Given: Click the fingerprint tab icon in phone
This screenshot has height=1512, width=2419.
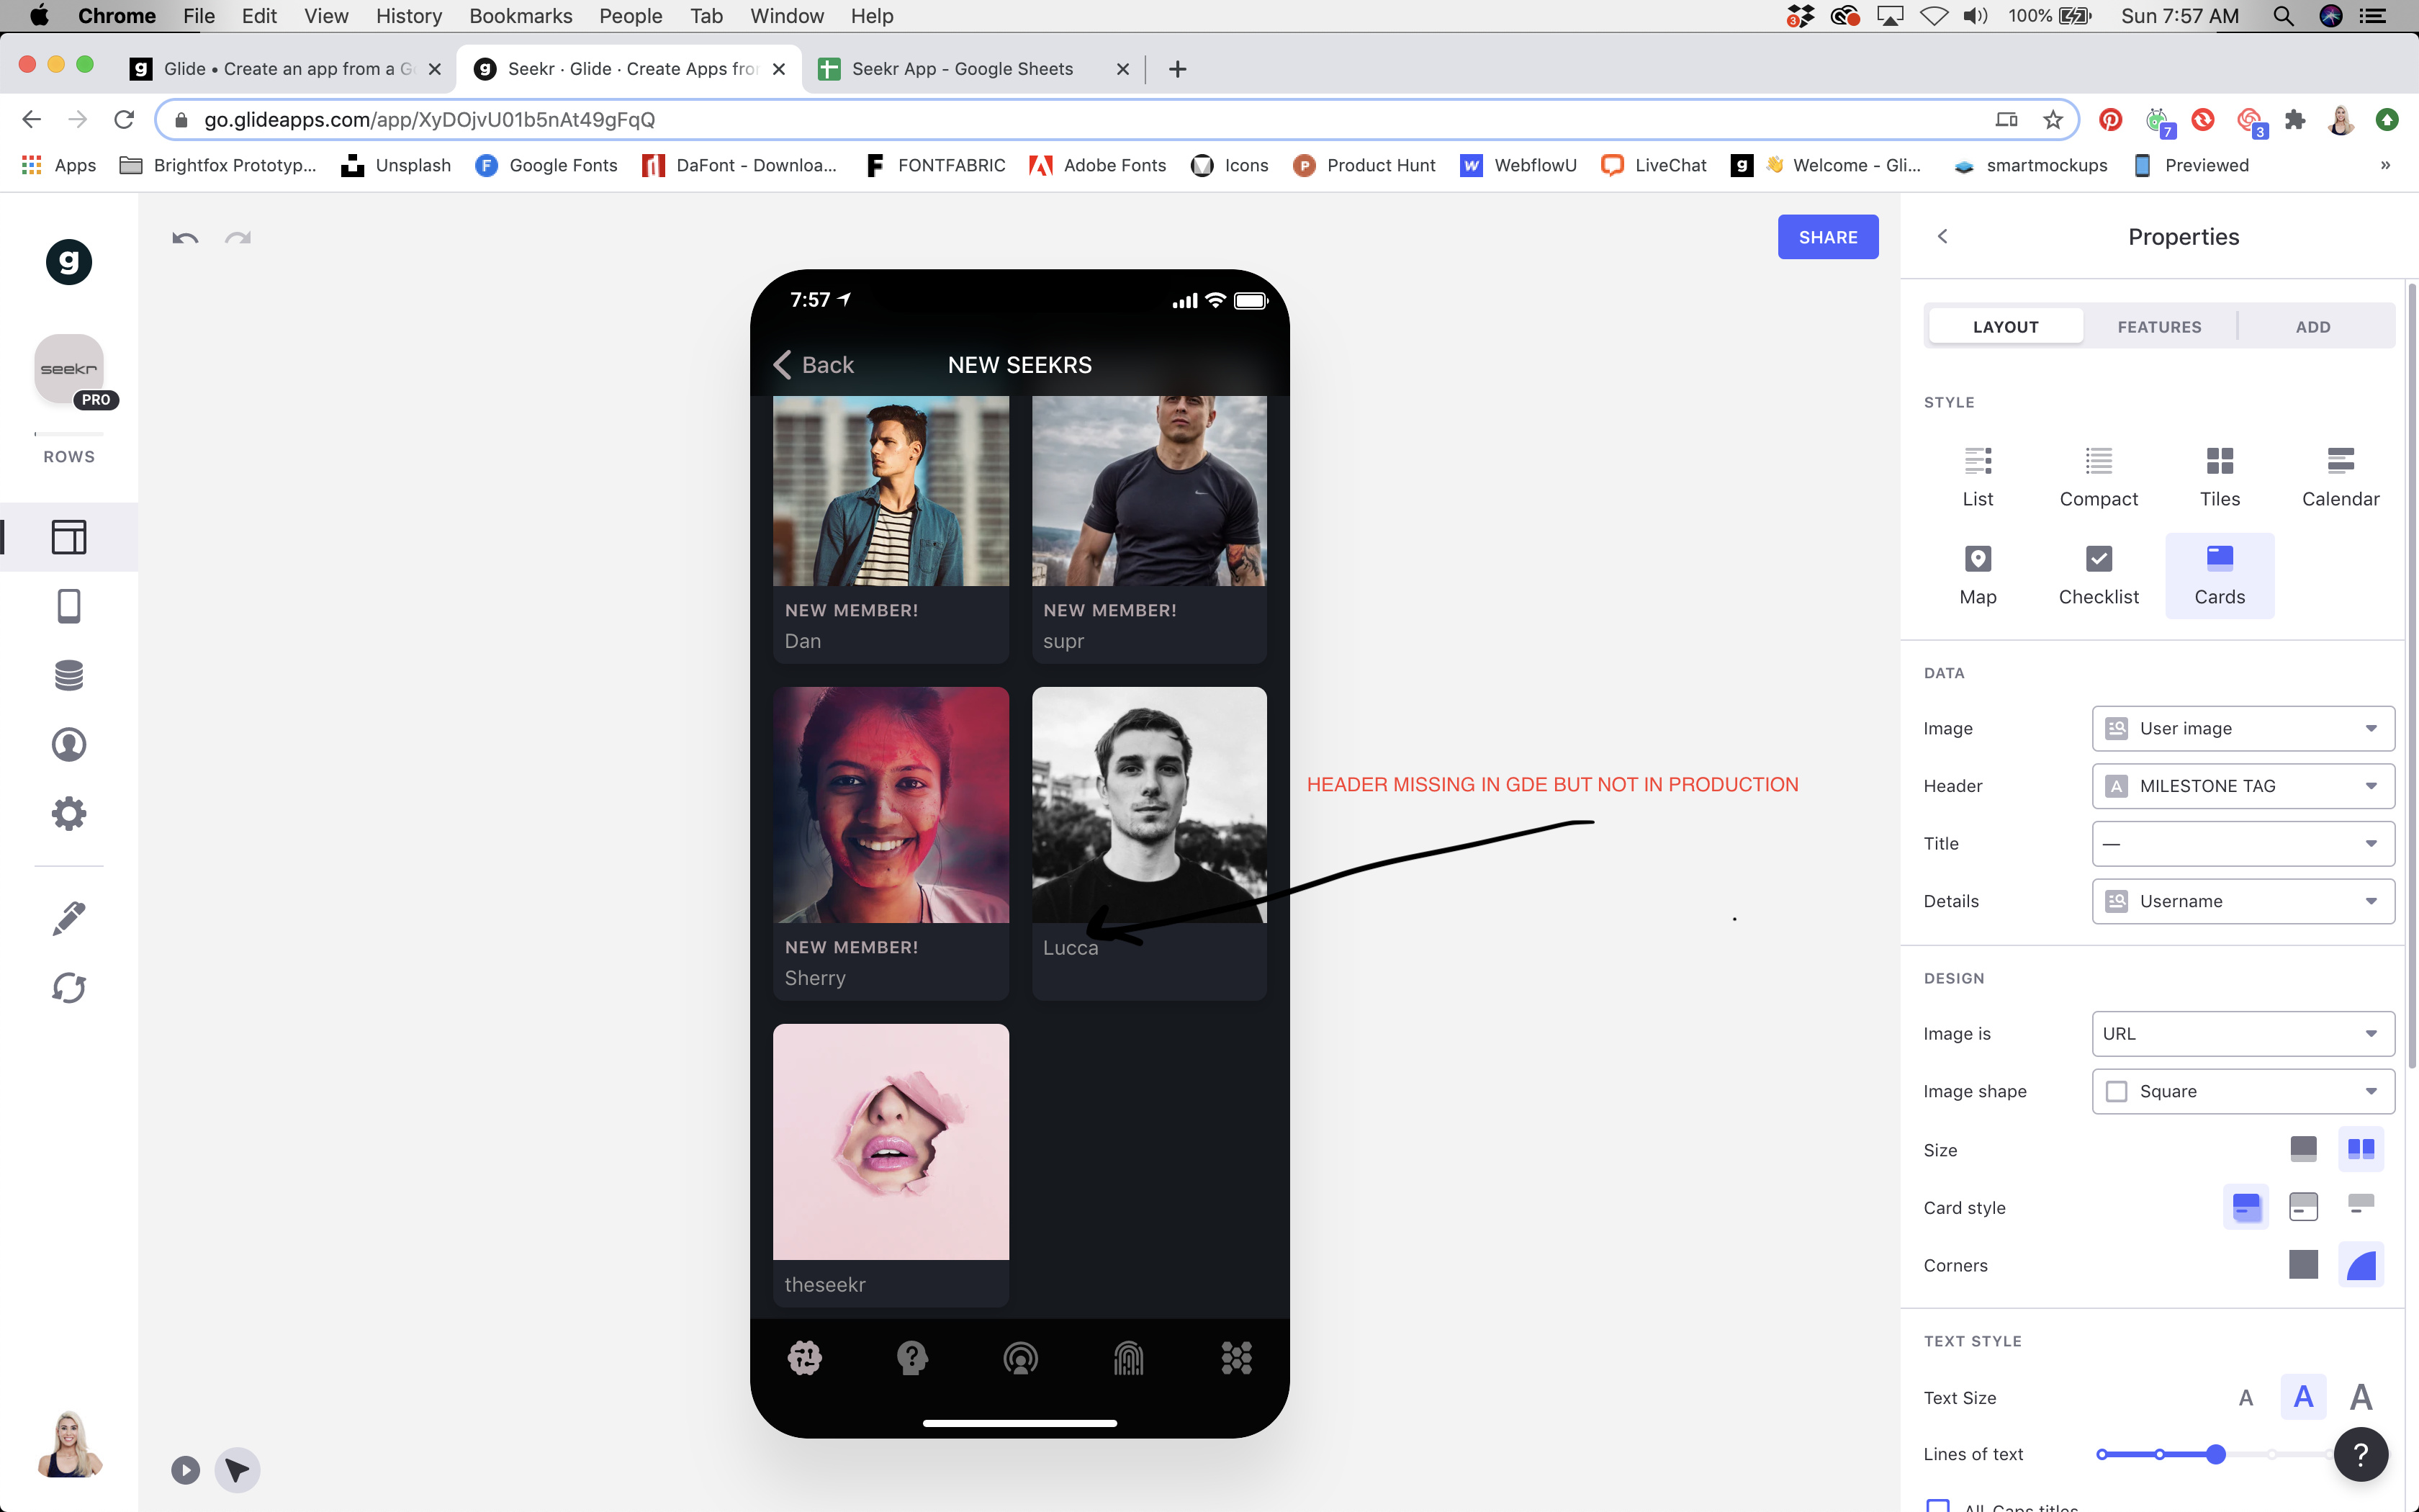Looking at the screenshot, I should 1127,1358.
